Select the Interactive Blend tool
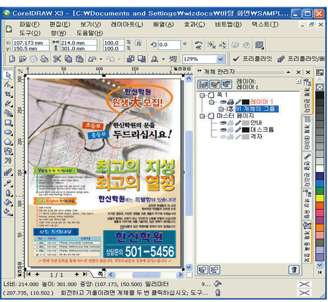The height and width of the screenshot is (302, 328). 8,173
